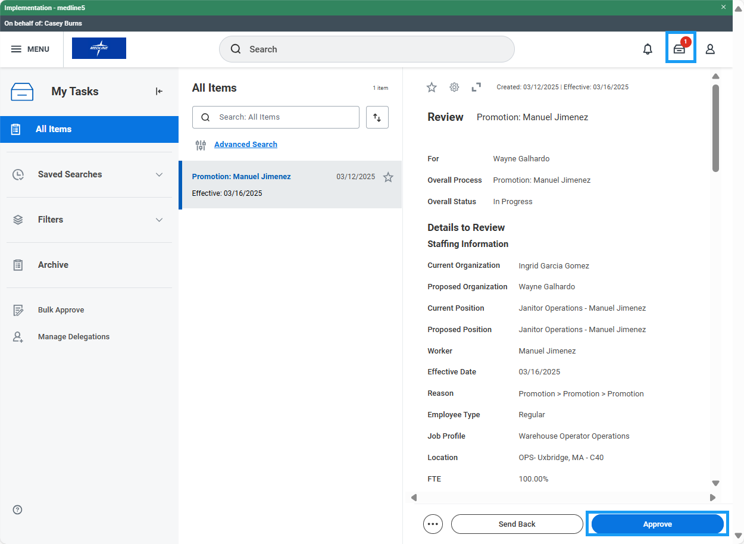Viewport: 744px width, 544px height.
Task: Click the Send Back button
Action: click(x=517, y=524)
